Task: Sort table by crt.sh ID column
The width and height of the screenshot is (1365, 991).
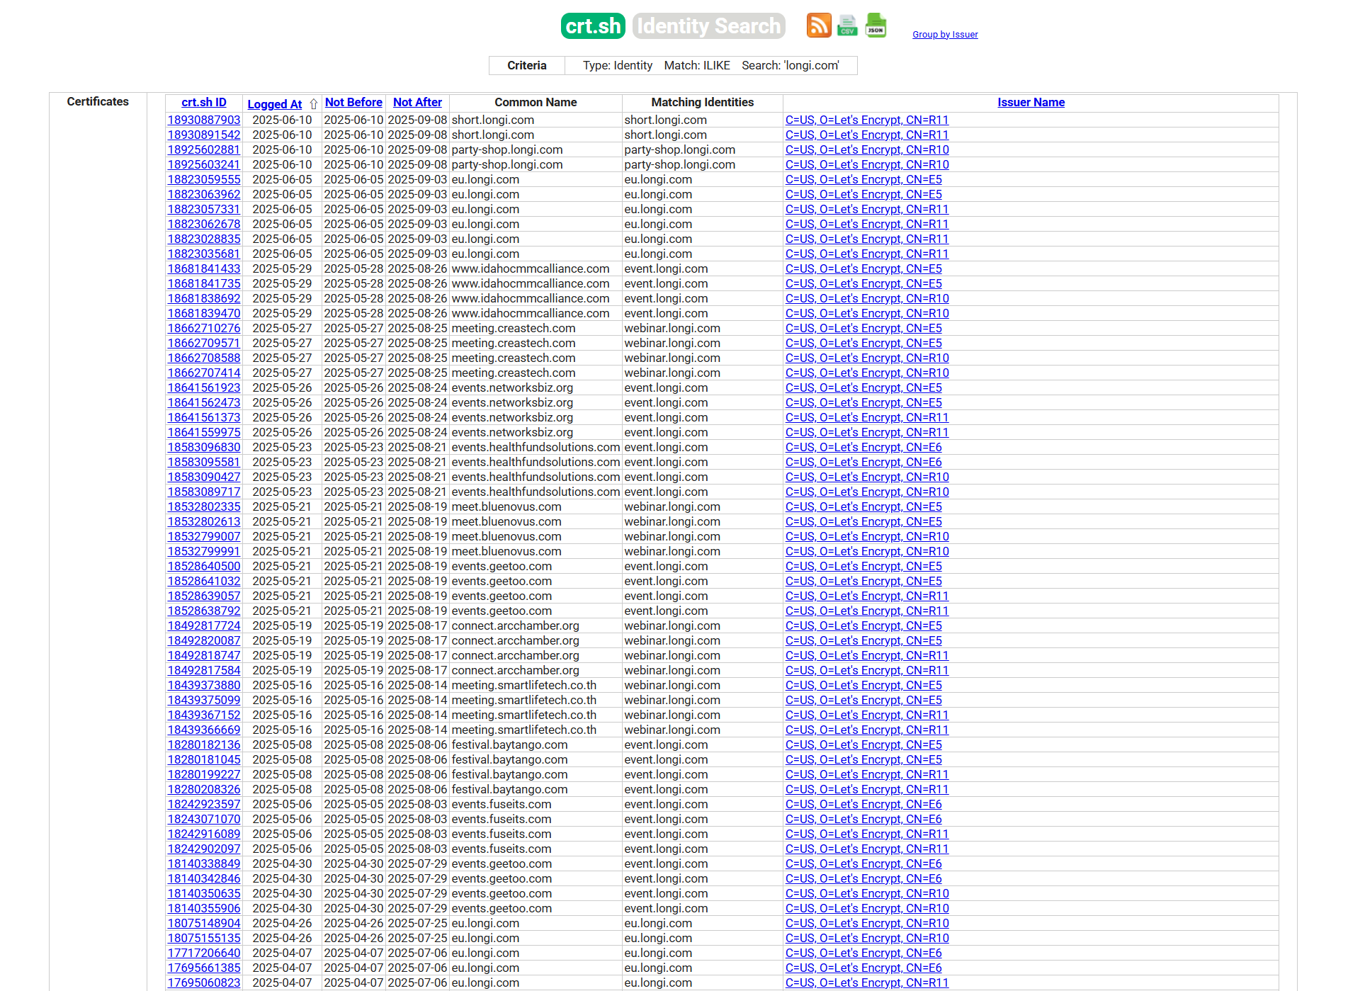Action: click(203, 102)
